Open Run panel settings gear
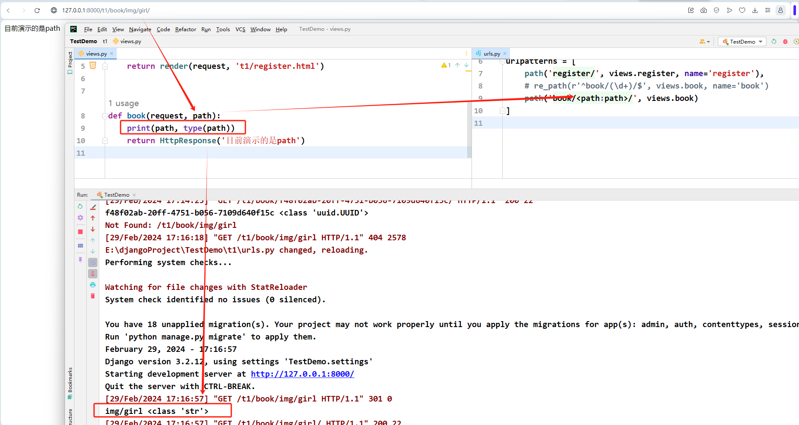 (80, 218)
